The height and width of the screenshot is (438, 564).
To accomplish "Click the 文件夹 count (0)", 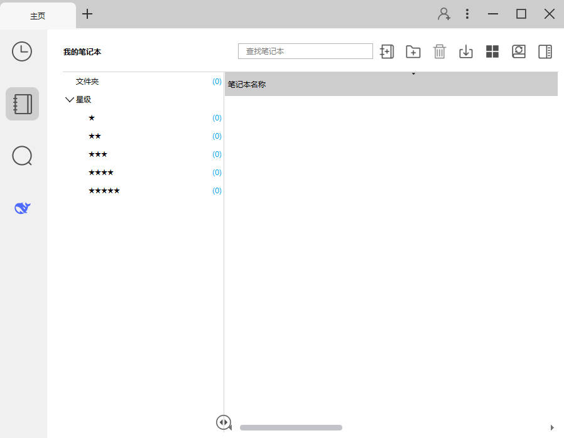I will (217, 82).
